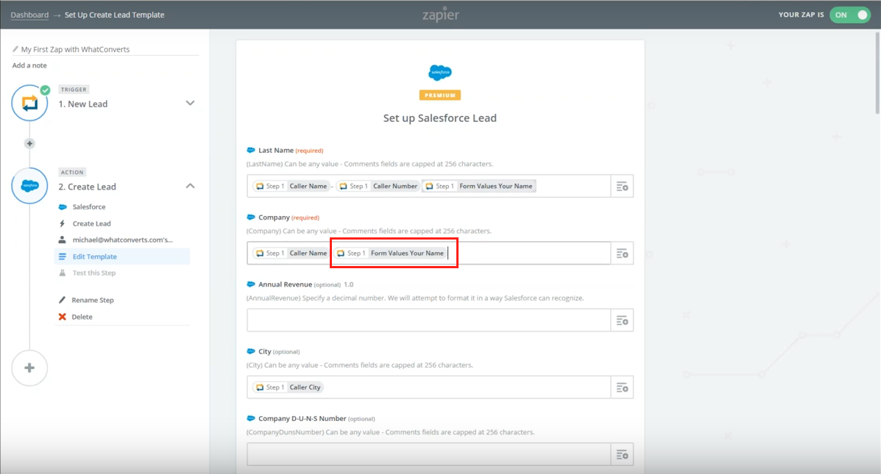
Task: Click Delete step
Action: click(x=82, y=317)
